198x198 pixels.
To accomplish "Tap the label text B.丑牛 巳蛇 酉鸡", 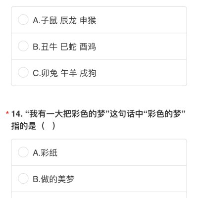I will coord(64,47).
